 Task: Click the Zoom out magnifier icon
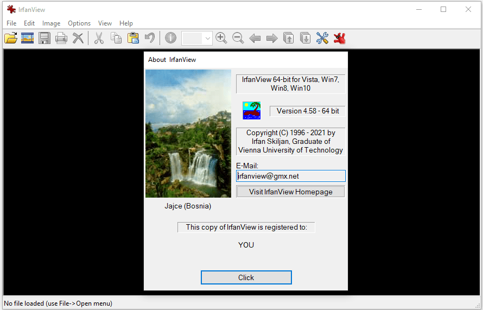coord(238,38)
